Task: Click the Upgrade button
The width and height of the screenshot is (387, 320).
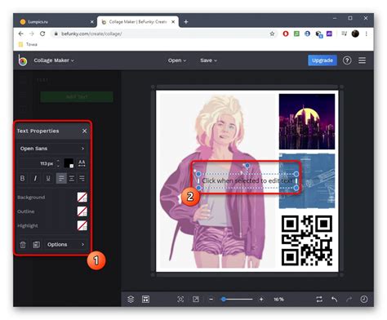Action: pyautogui.click(x=322, y=60)
